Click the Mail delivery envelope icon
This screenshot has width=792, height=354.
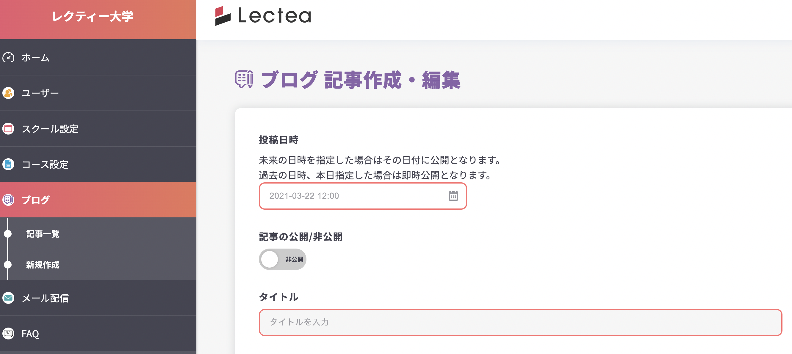coord(8,298)
